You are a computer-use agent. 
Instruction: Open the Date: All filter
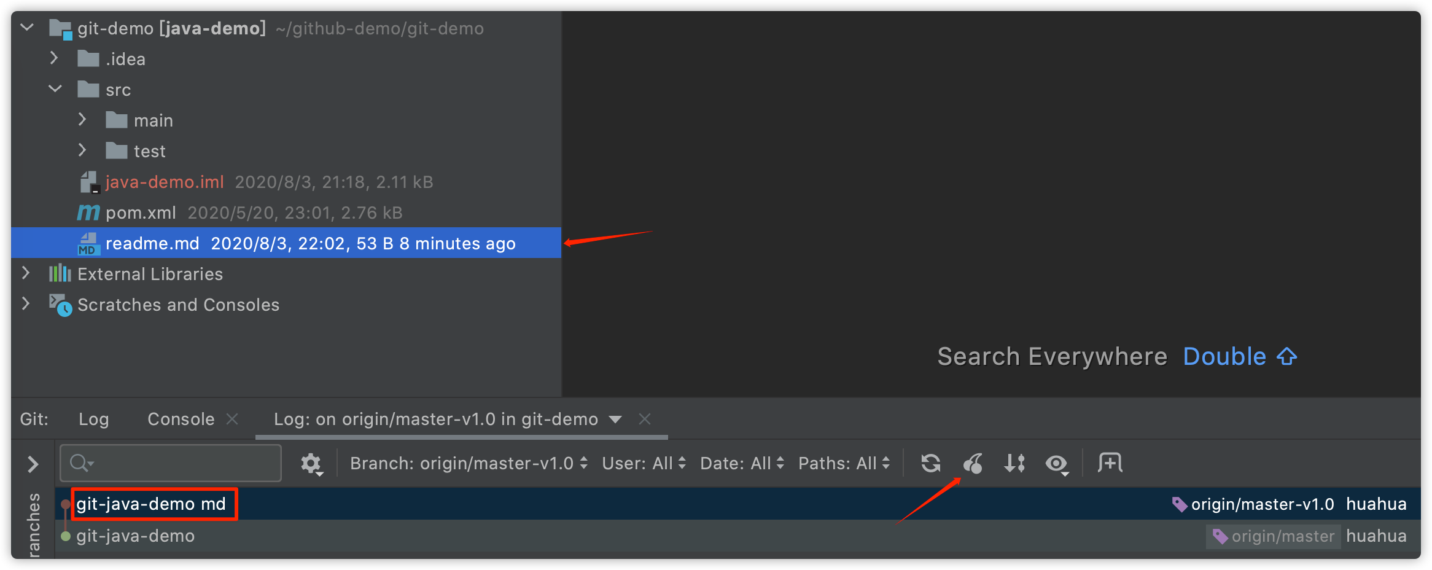pyautogui.click(x=742, y=463)
